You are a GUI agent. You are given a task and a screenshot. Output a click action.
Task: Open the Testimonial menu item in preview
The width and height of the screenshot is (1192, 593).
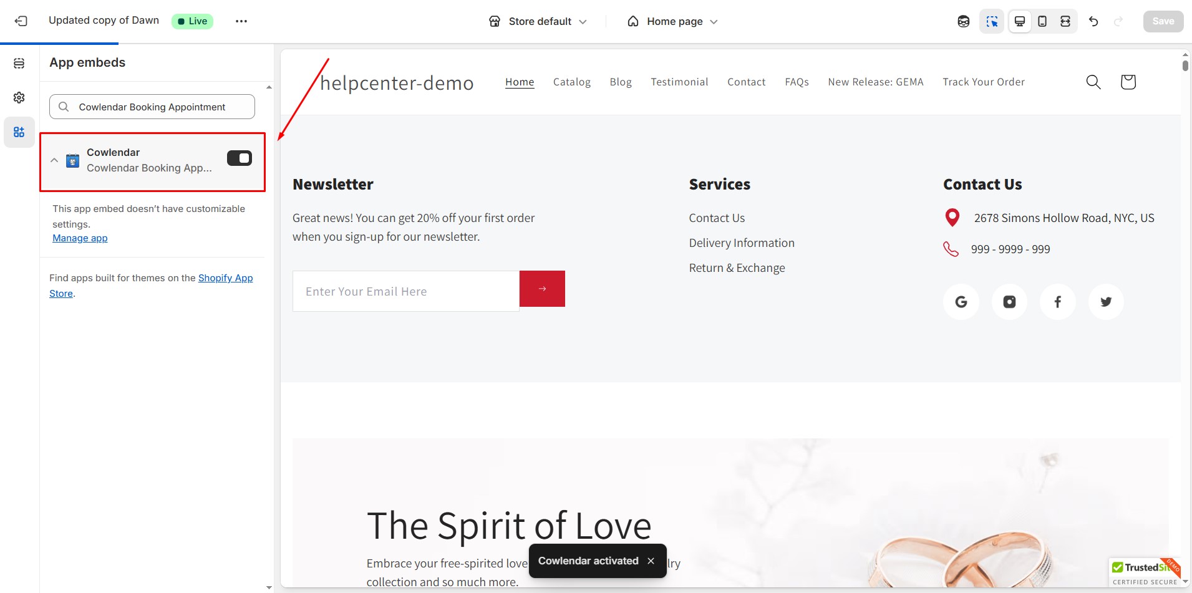[x=679, y=82]
